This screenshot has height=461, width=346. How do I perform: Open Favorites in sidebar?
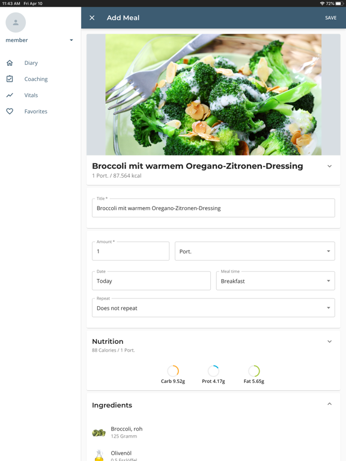coord(35,112)
